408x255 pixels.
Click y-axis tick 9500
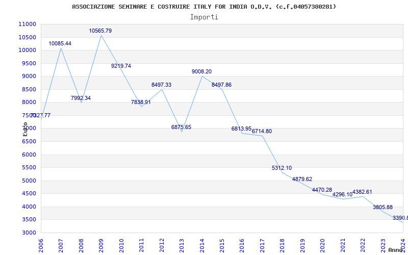coord(29,63)
